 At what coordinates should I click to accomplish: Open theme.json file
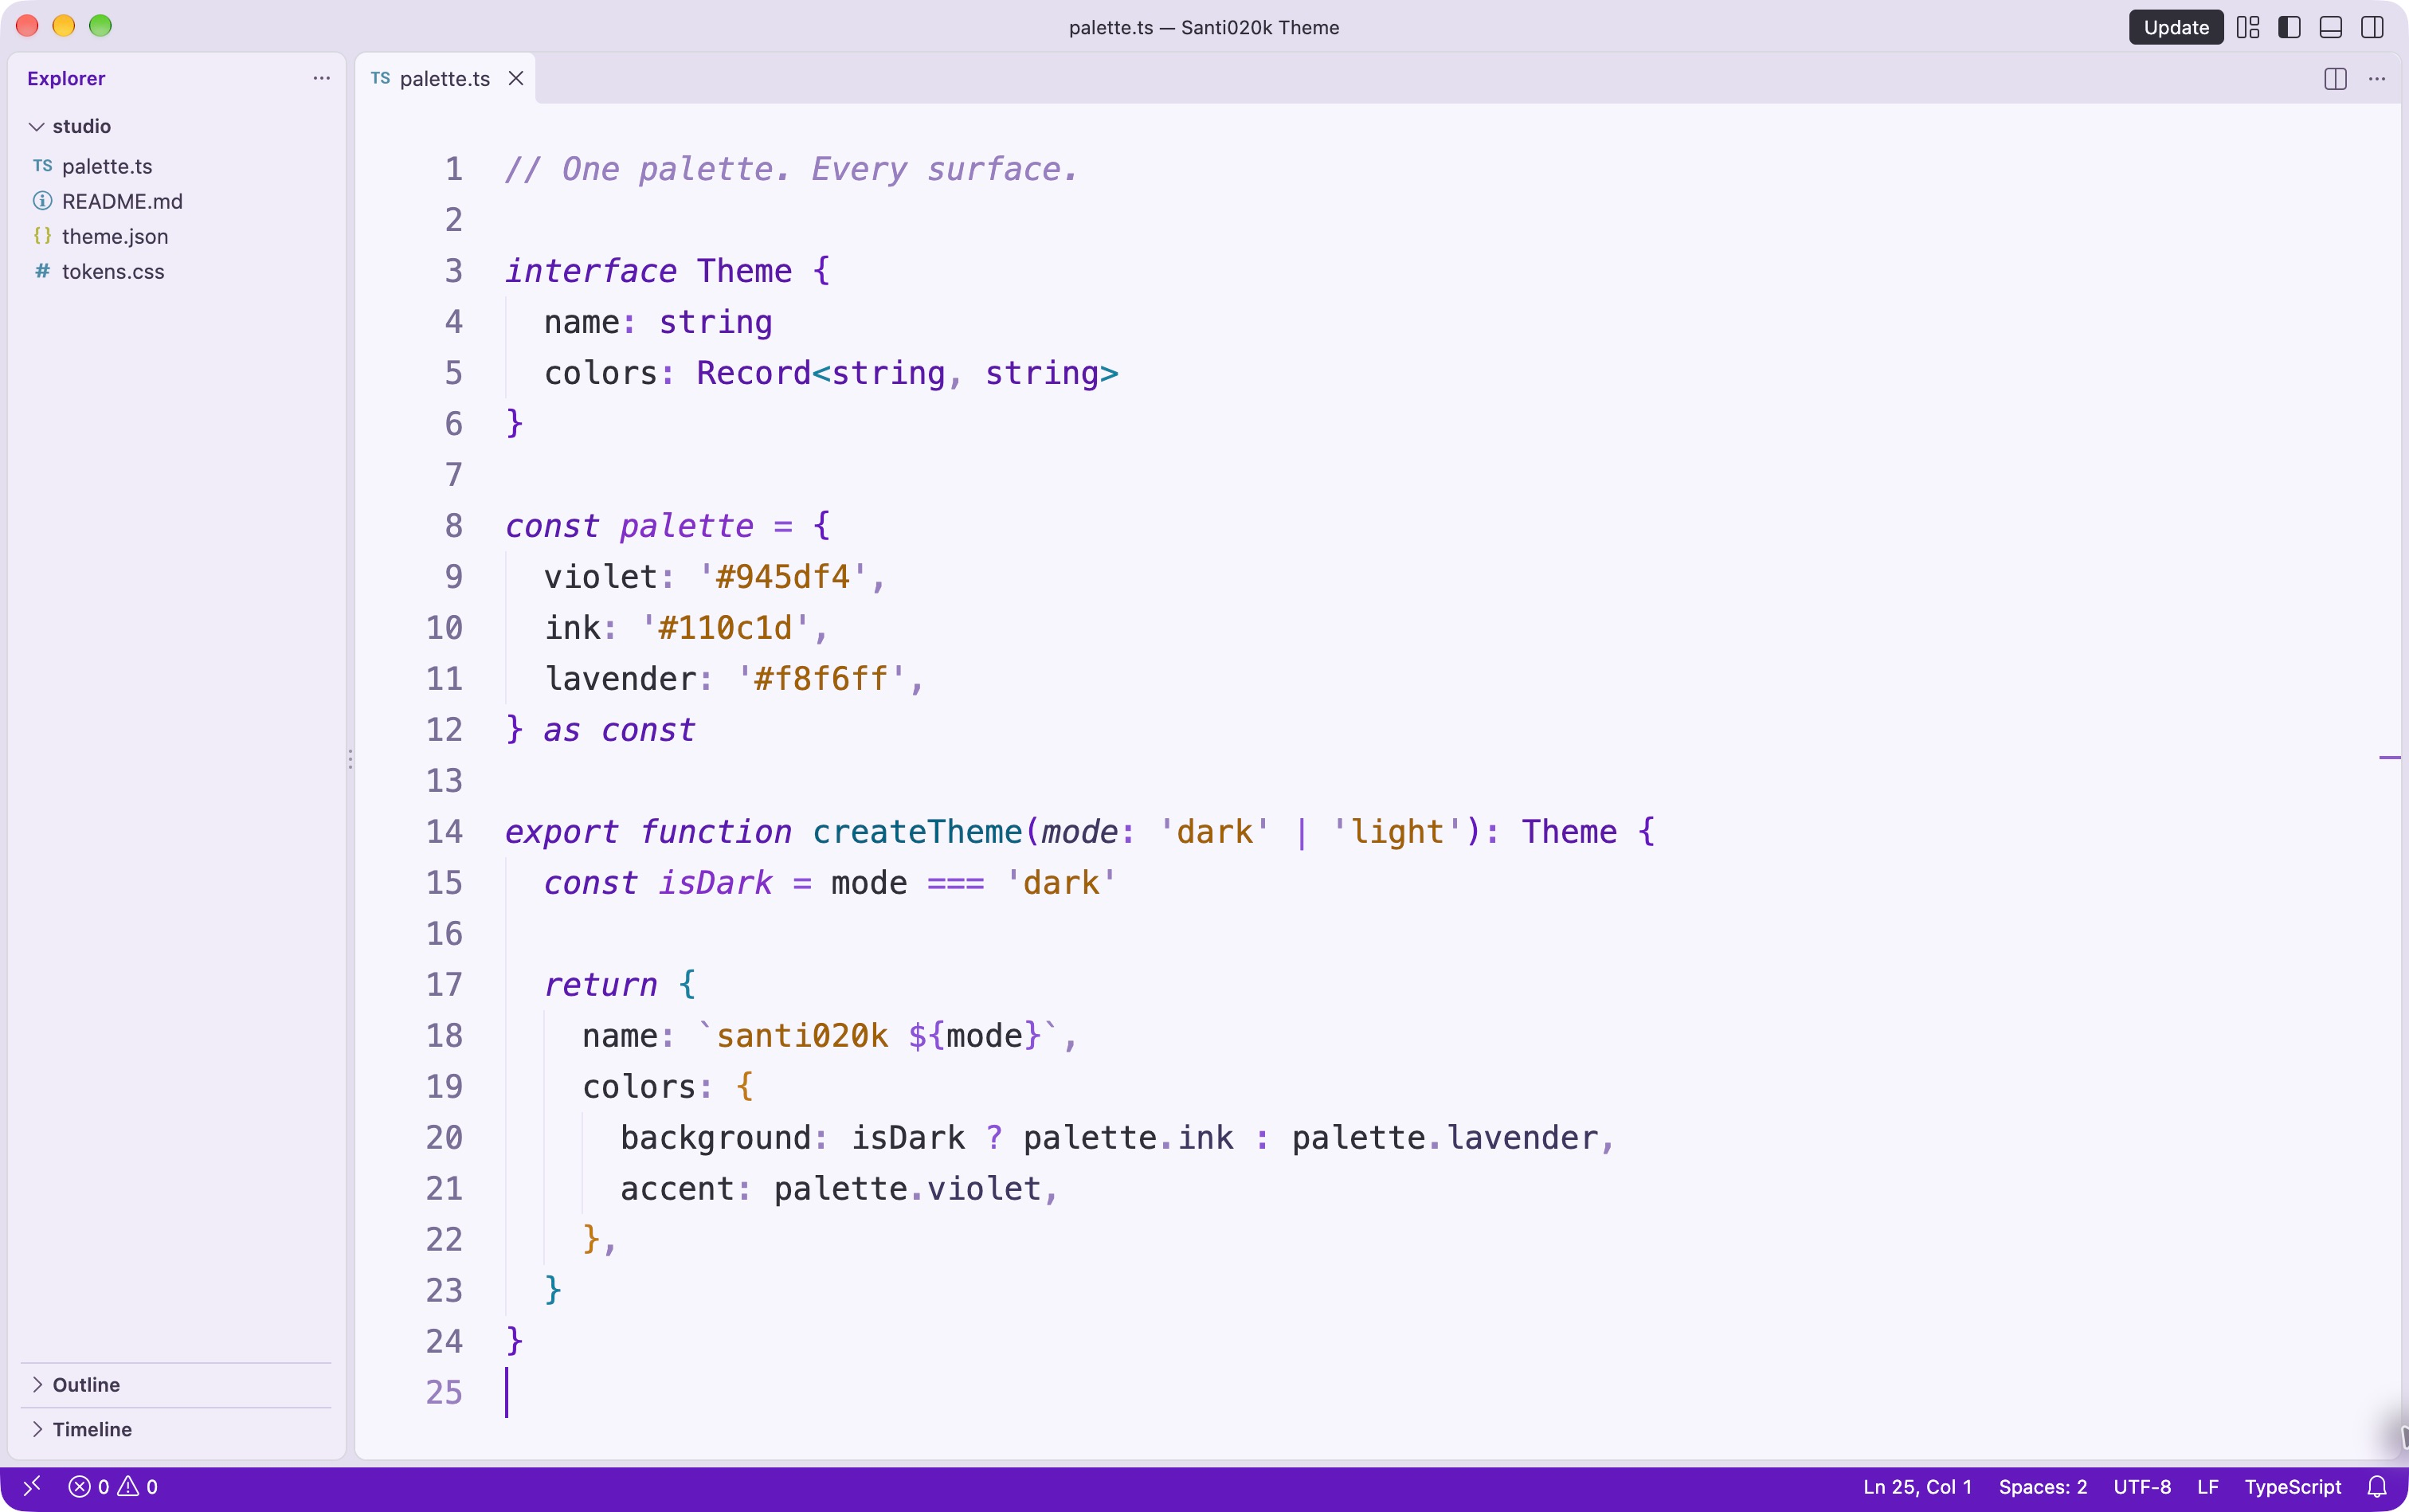pos(176,236)
